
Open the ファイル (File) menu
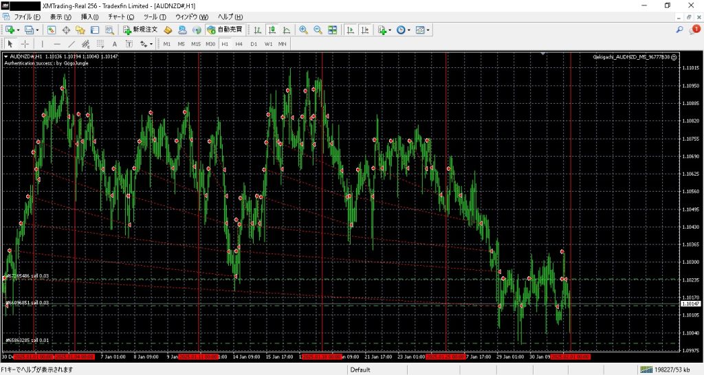27,16
